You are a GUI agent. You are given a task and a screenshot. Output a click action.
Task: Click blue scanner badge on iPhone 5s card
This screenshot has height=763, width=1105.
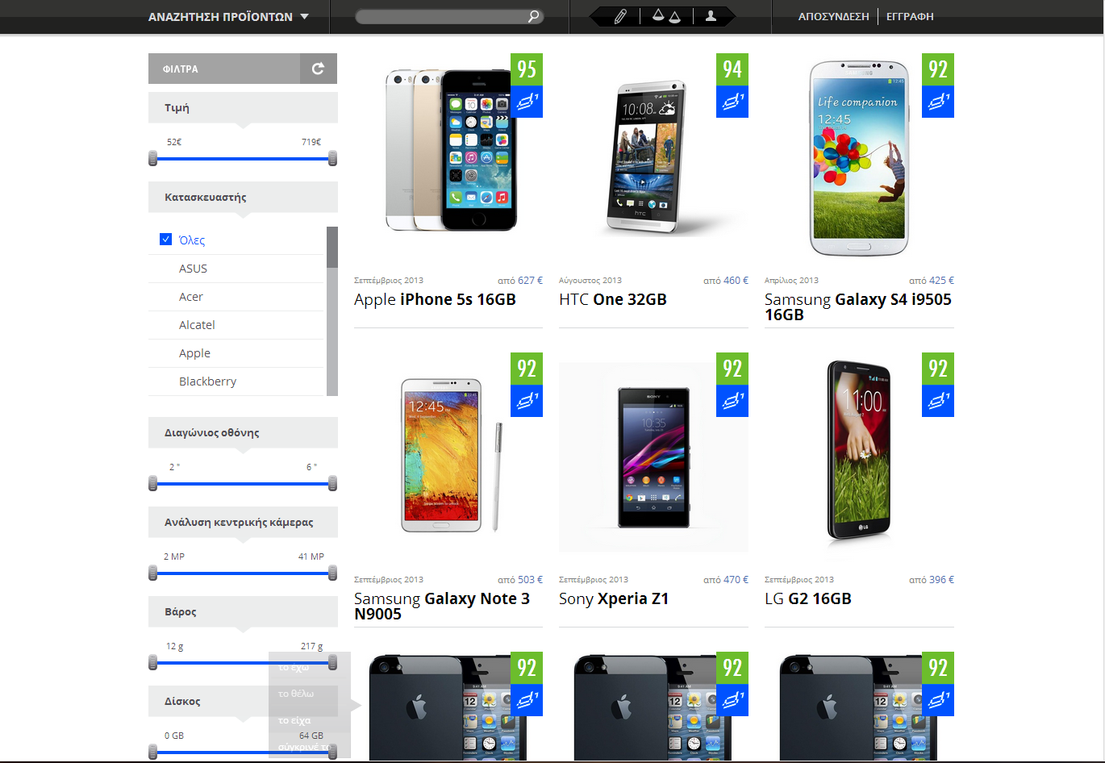point(527,102)
